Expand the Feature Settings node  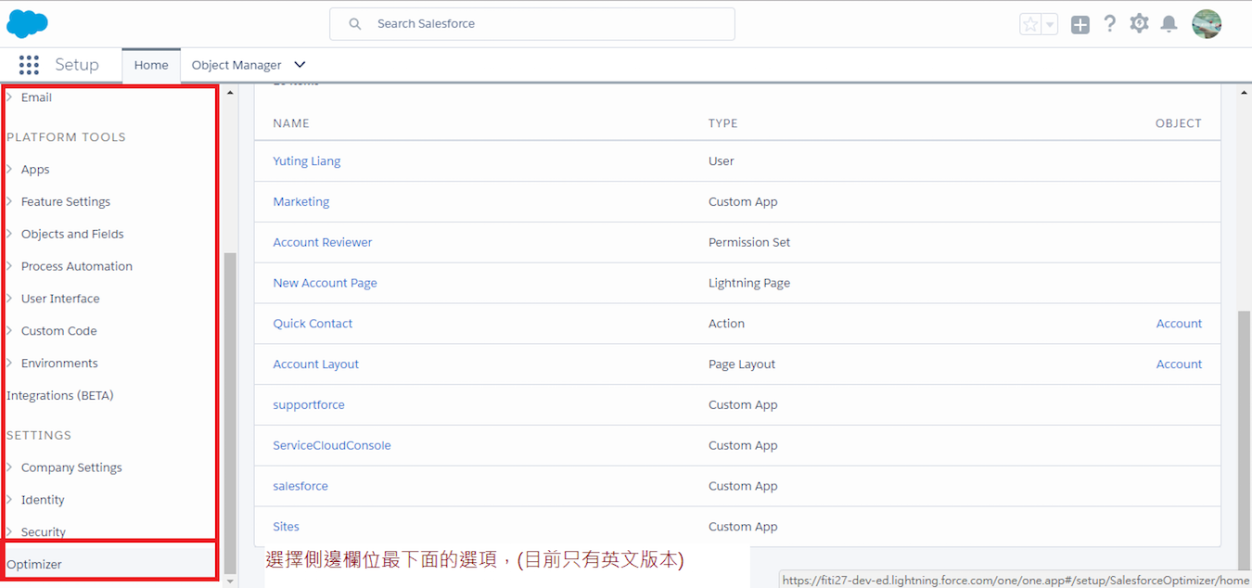[9, 202]
